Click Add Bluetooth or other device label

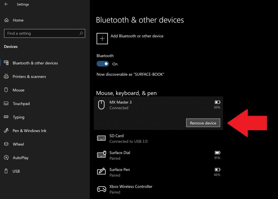coord(137,36)
